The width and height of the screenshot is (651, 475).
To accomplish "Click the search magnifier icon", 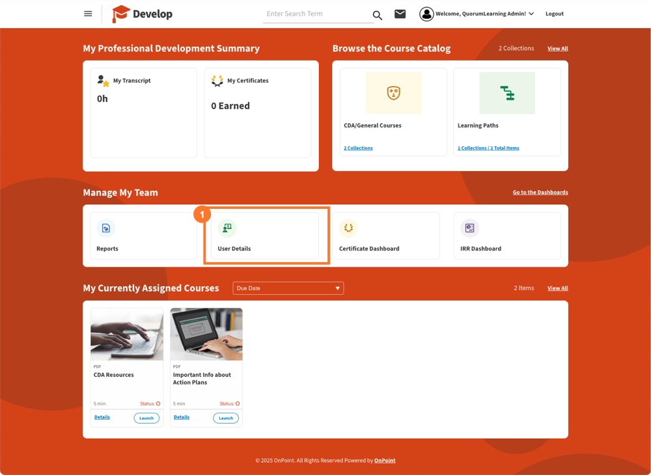I will coord(378,15).
